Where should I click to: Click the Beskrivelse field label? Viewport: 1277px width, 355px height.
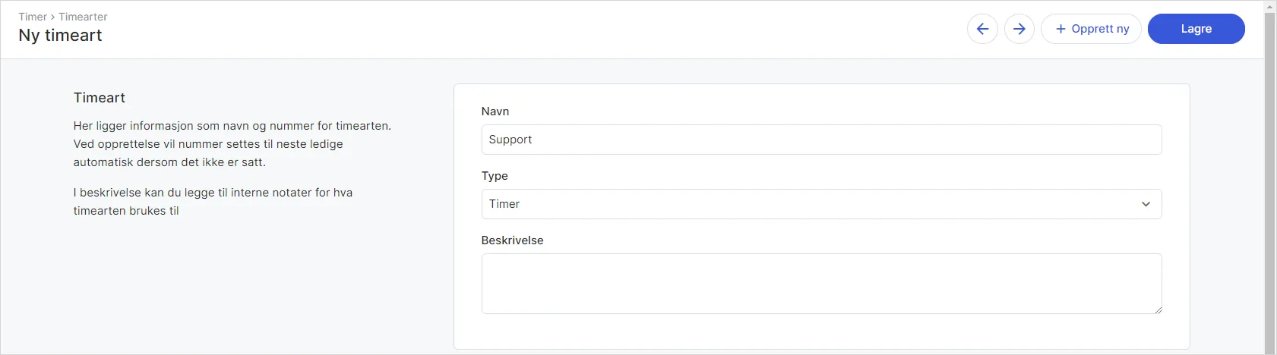[x=512, y=240]
